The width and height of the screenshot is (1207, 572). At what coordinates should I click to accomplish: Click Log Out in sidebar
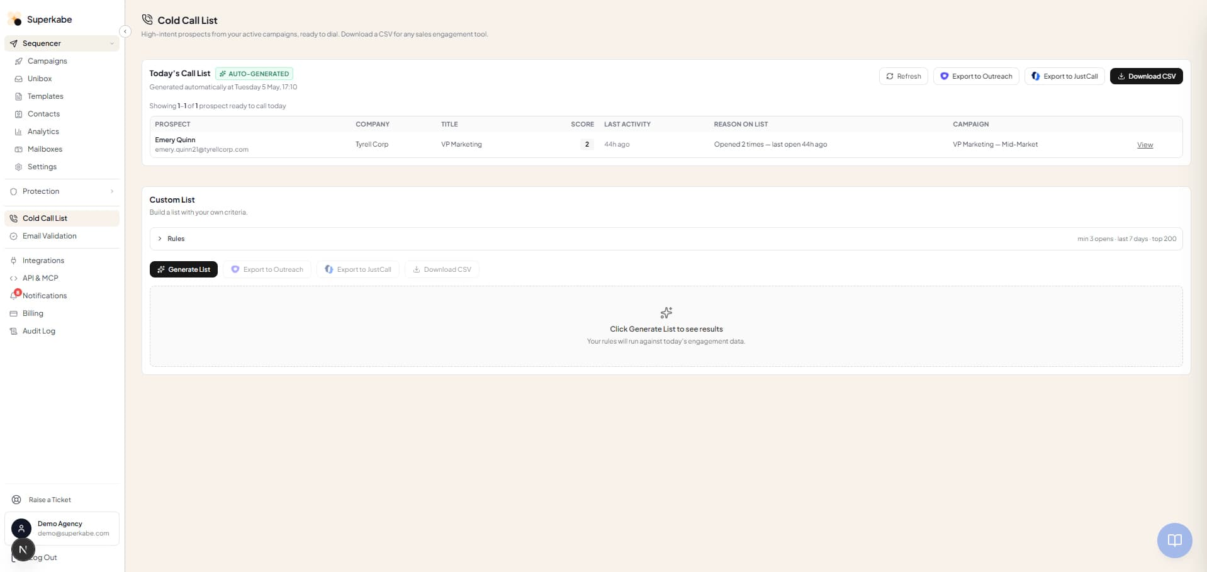point(44,558)
